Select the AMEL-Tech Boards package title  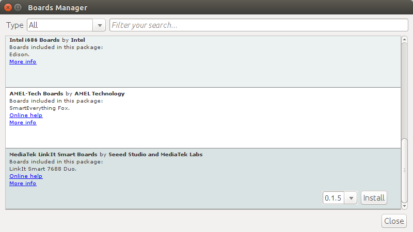point(36,94)
